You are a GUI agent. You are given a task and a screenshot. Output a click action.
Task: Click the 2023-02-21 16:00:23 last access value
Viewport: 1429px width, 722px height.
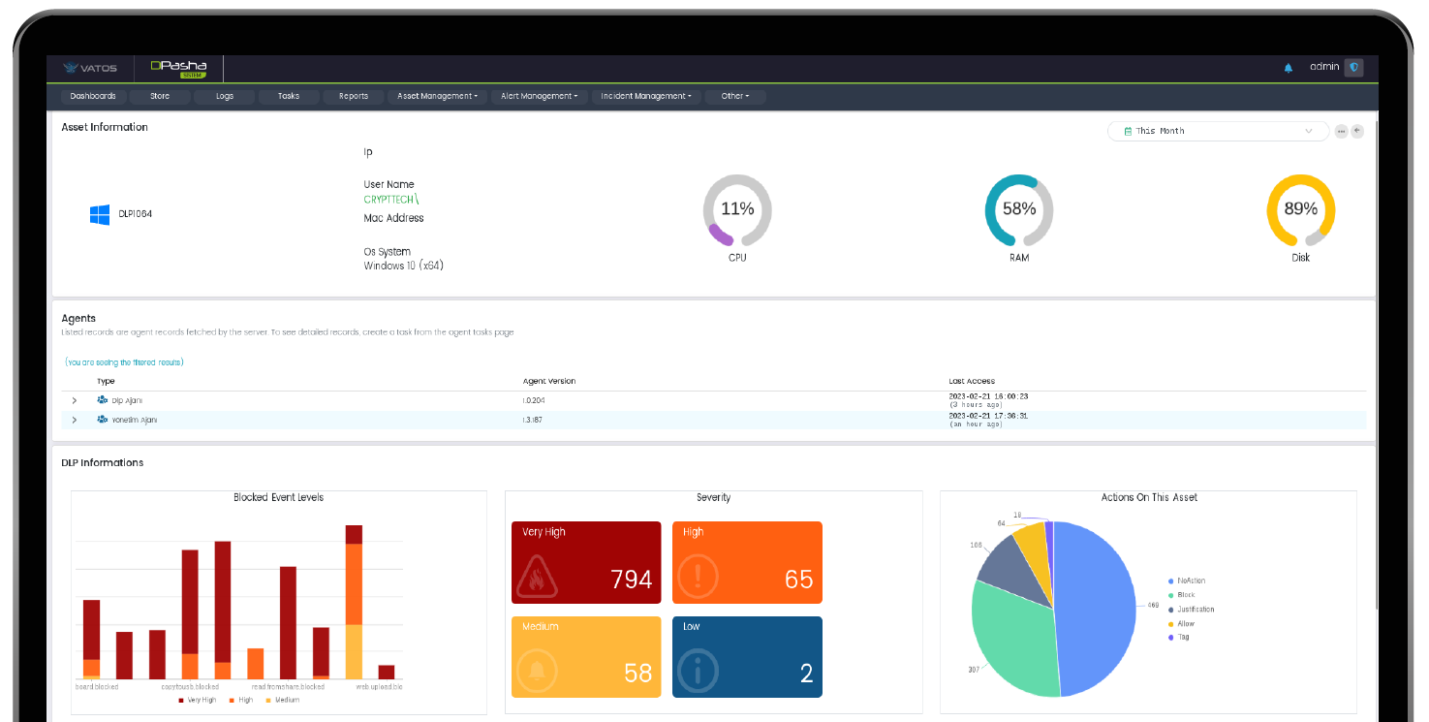(988, 396)
